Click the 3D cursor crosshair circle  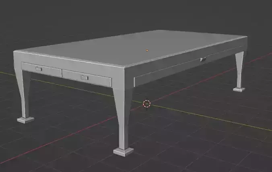pyautogui.click(x=147, y=104)
